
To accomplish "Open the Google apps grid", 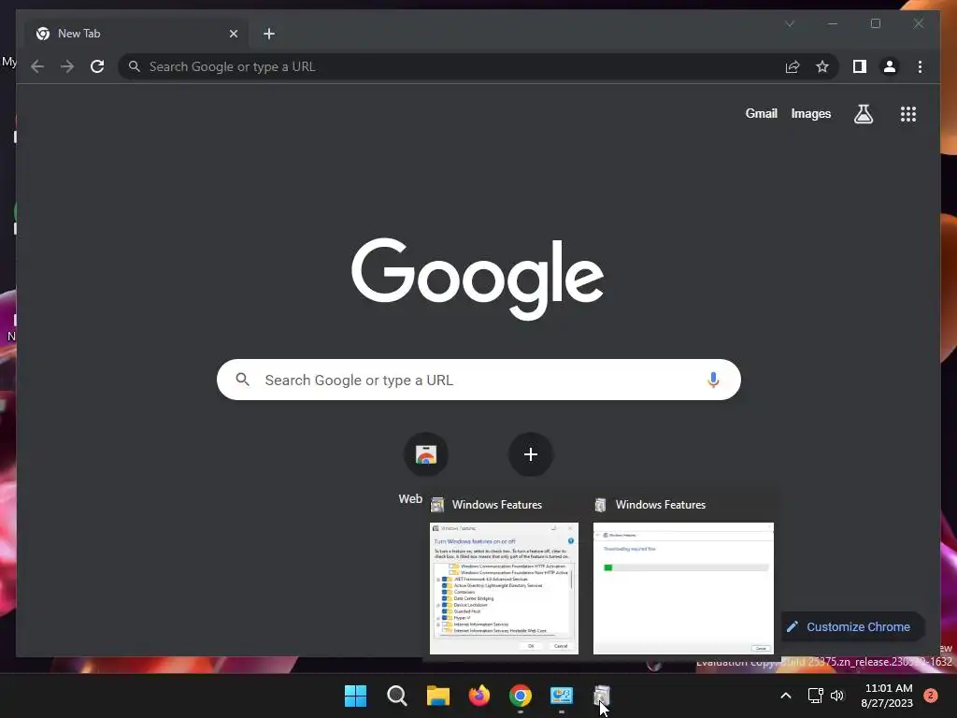I will (908, 113).
